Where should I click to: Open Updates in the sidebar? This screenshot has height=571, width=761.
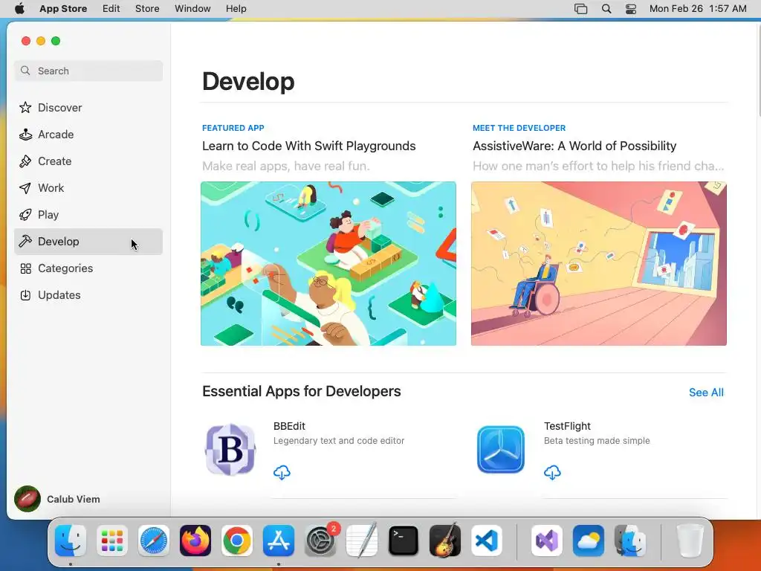click(88, 294)
